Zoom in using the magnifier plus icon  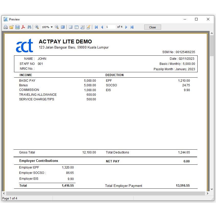(37, 27)
